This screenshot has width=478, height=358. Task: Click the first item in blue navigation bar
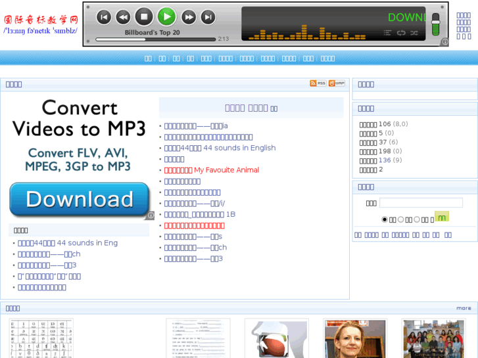148,58
